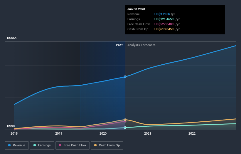The height and width of the screenshot is (154, 241).
Task: Click the Free Cash Flow label in tooltip
Action: [139, 24]
